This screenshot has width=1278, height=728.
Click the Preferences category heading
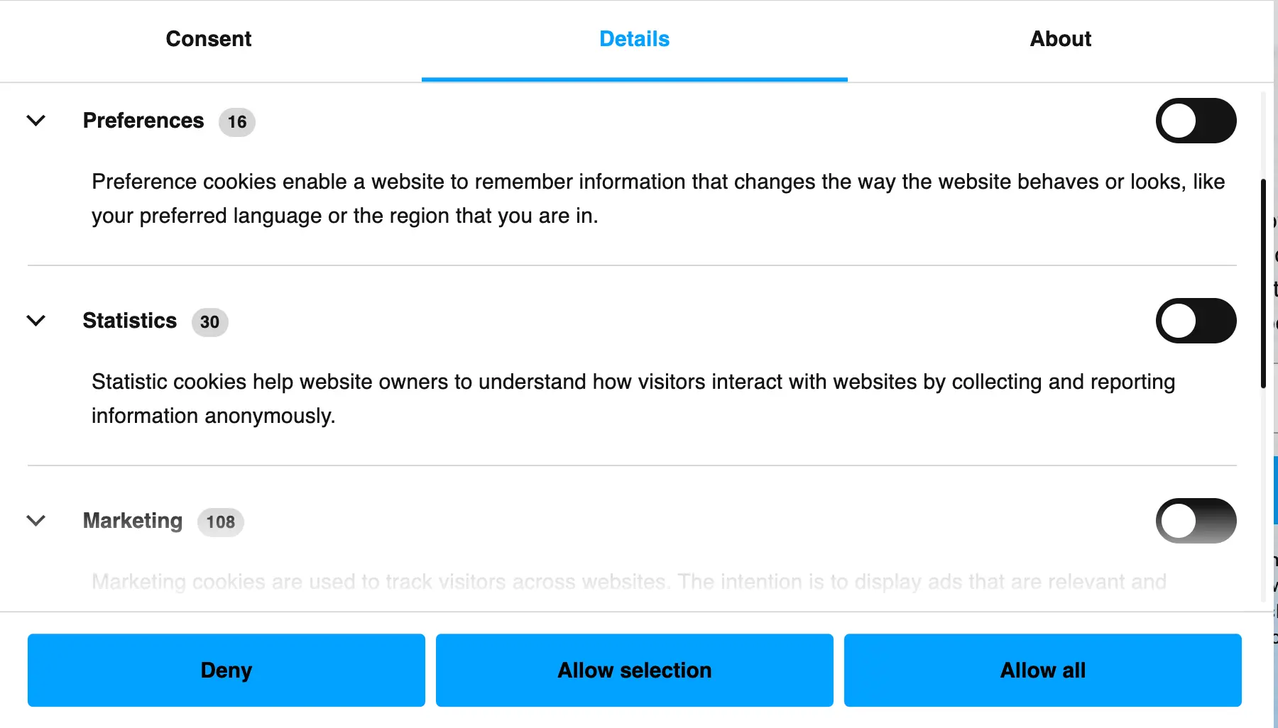pyautogui.click(x=143, y=121)
